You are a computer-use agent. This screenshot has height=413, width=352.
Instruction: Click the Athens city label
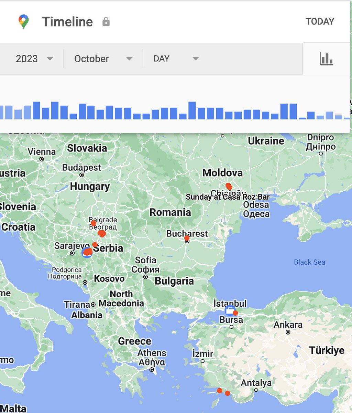(152, 358)
